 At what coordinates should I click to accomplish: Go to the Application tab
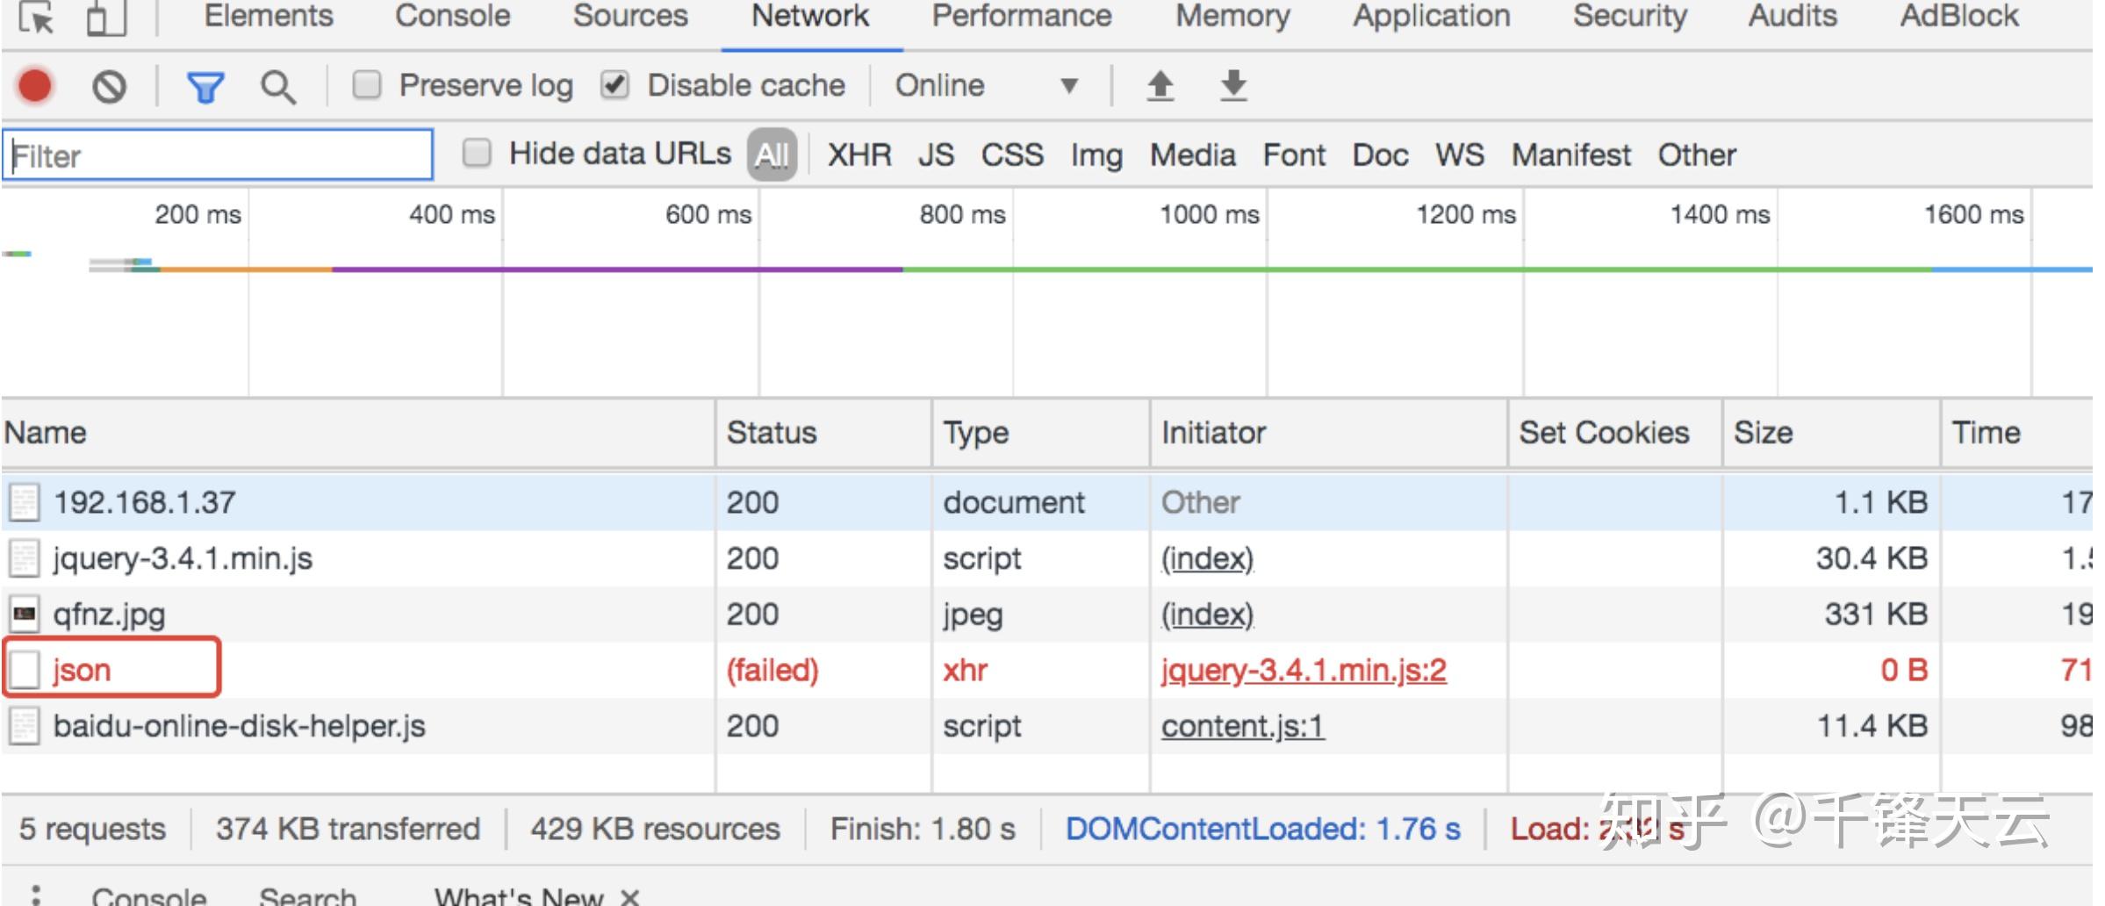(1431, 16)
